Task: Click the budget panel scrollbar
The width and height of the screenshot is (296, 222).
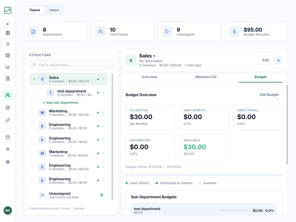Action: point(287,125)
